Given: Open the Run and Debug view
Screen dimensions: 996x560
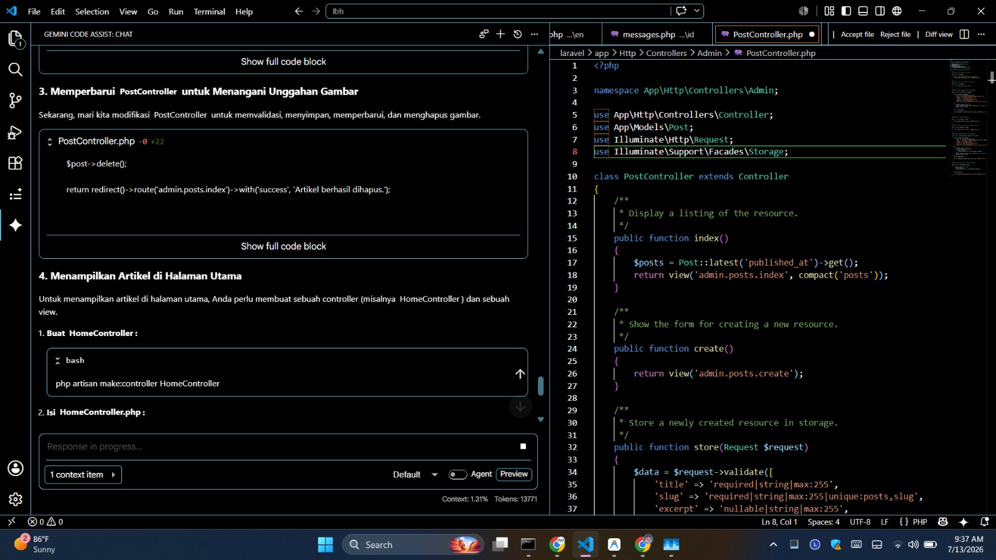Looking at the screenshot, I should pyautogui.click(x=16, y=132).
